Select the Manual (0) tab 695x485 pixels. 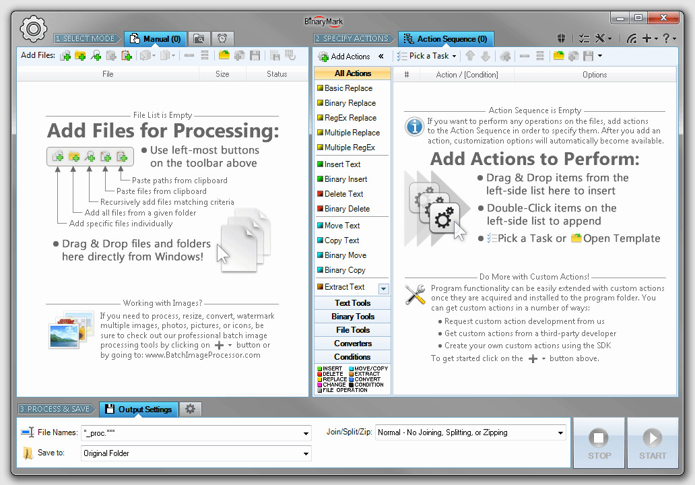(155, 39)
